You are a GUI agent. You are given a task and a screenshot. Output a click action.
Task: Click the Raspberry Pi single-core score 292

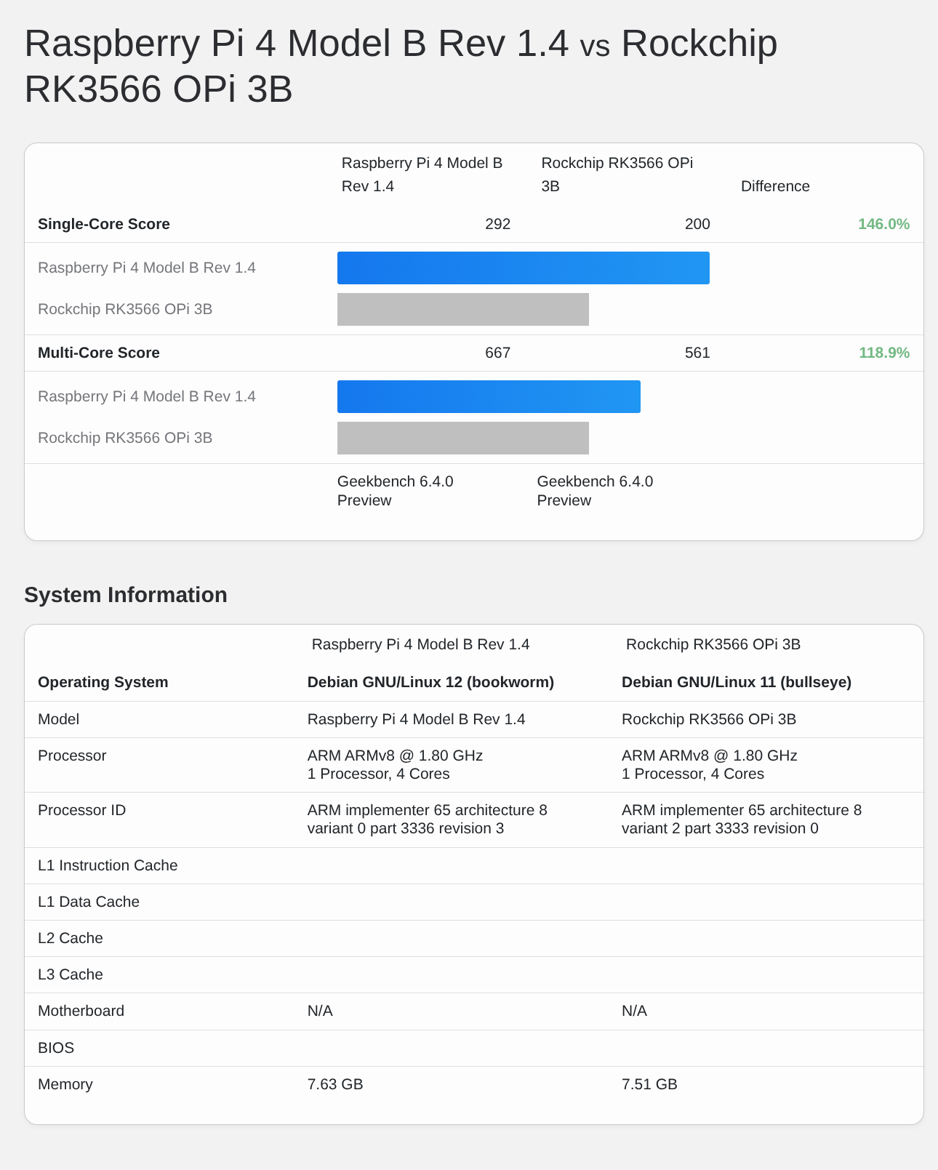497,224
